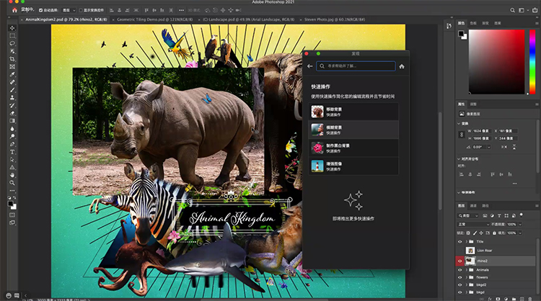
Task: Expand the bkgd2 layer group
Action: (x=467, y=285)
